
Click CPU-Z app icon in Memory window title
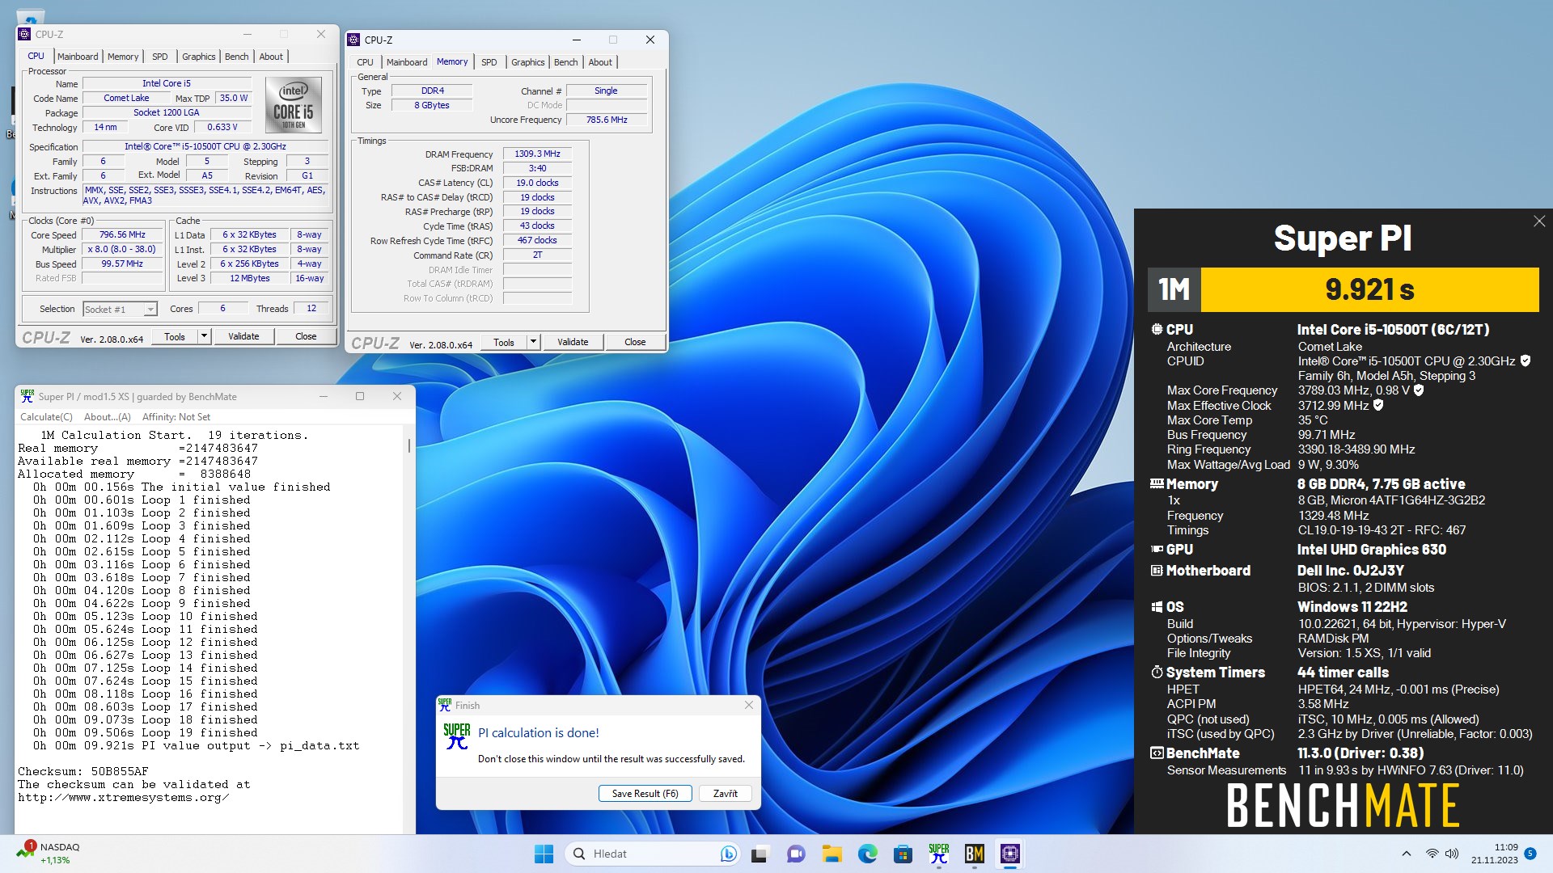point(353,40)
